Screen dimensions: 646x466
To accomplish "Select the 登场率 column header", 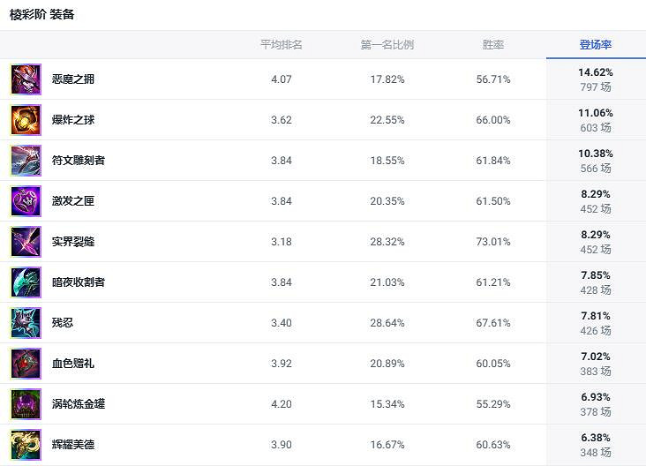I will 596,45.
